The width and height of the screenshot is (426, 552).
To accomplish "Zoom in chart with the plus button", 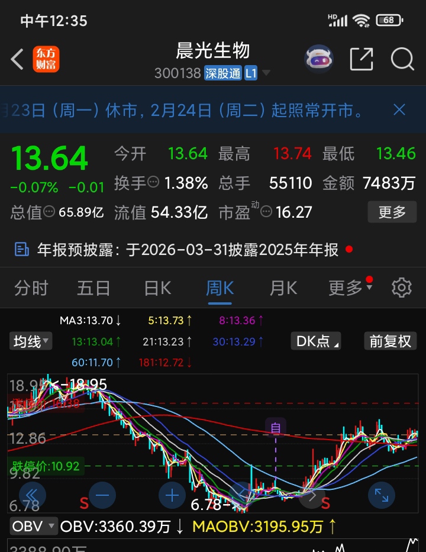I will click(x=172, y=495).
